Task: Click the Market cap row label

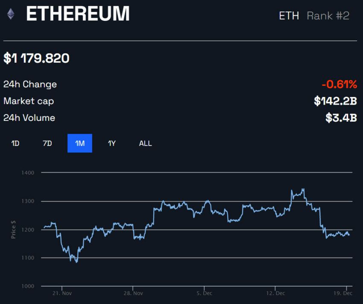Action: click(x=28, y=101)
